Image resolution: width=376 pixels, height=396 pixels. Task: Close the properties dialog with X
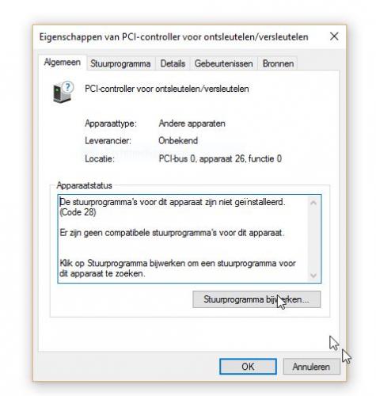[334, 36]
